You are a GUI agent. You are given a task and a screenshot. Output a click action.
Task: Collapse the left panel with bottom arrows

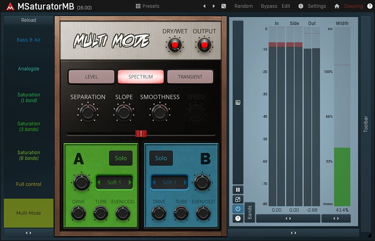pyautogui.click(x=28, y=232)
